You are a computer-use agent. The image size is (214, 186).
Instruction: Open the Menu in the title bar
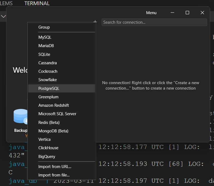coord(151,13)
